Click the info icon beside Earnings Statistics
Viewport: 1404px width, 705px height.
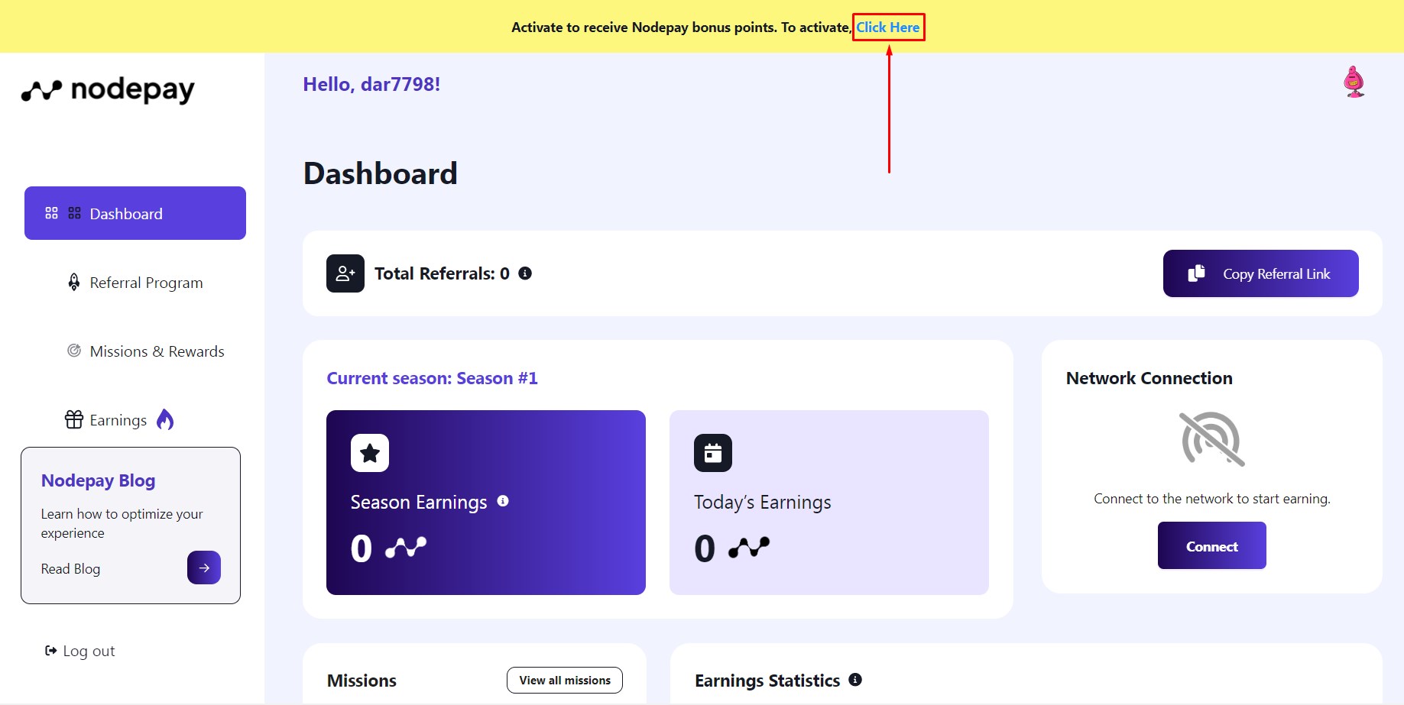click(855, 680)
